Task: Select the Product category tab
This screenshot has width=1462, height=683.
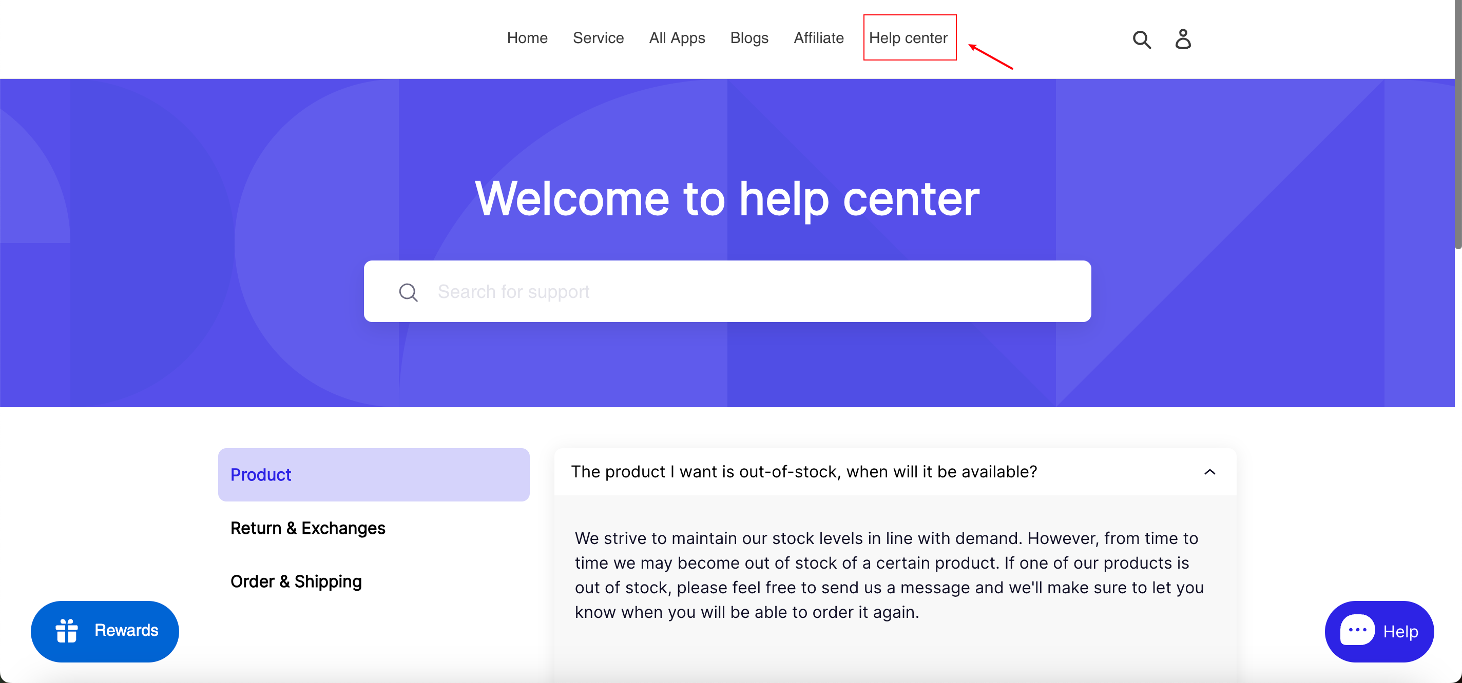Action: tap(373, 474)
